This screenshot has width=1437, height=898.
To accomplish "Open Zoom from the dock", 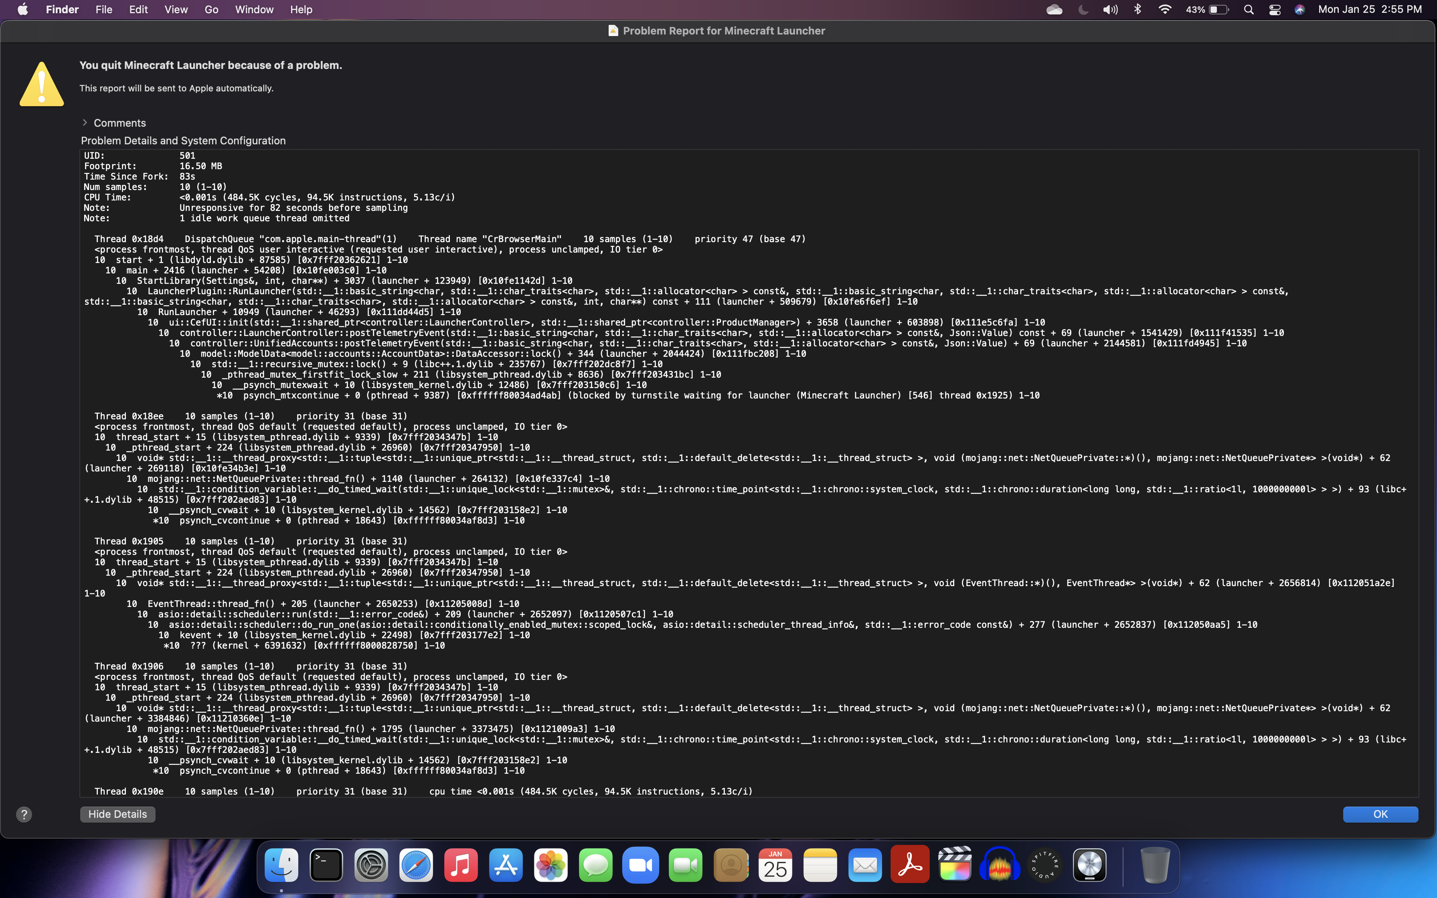I will pyautogui.click(x=640, y=866).
